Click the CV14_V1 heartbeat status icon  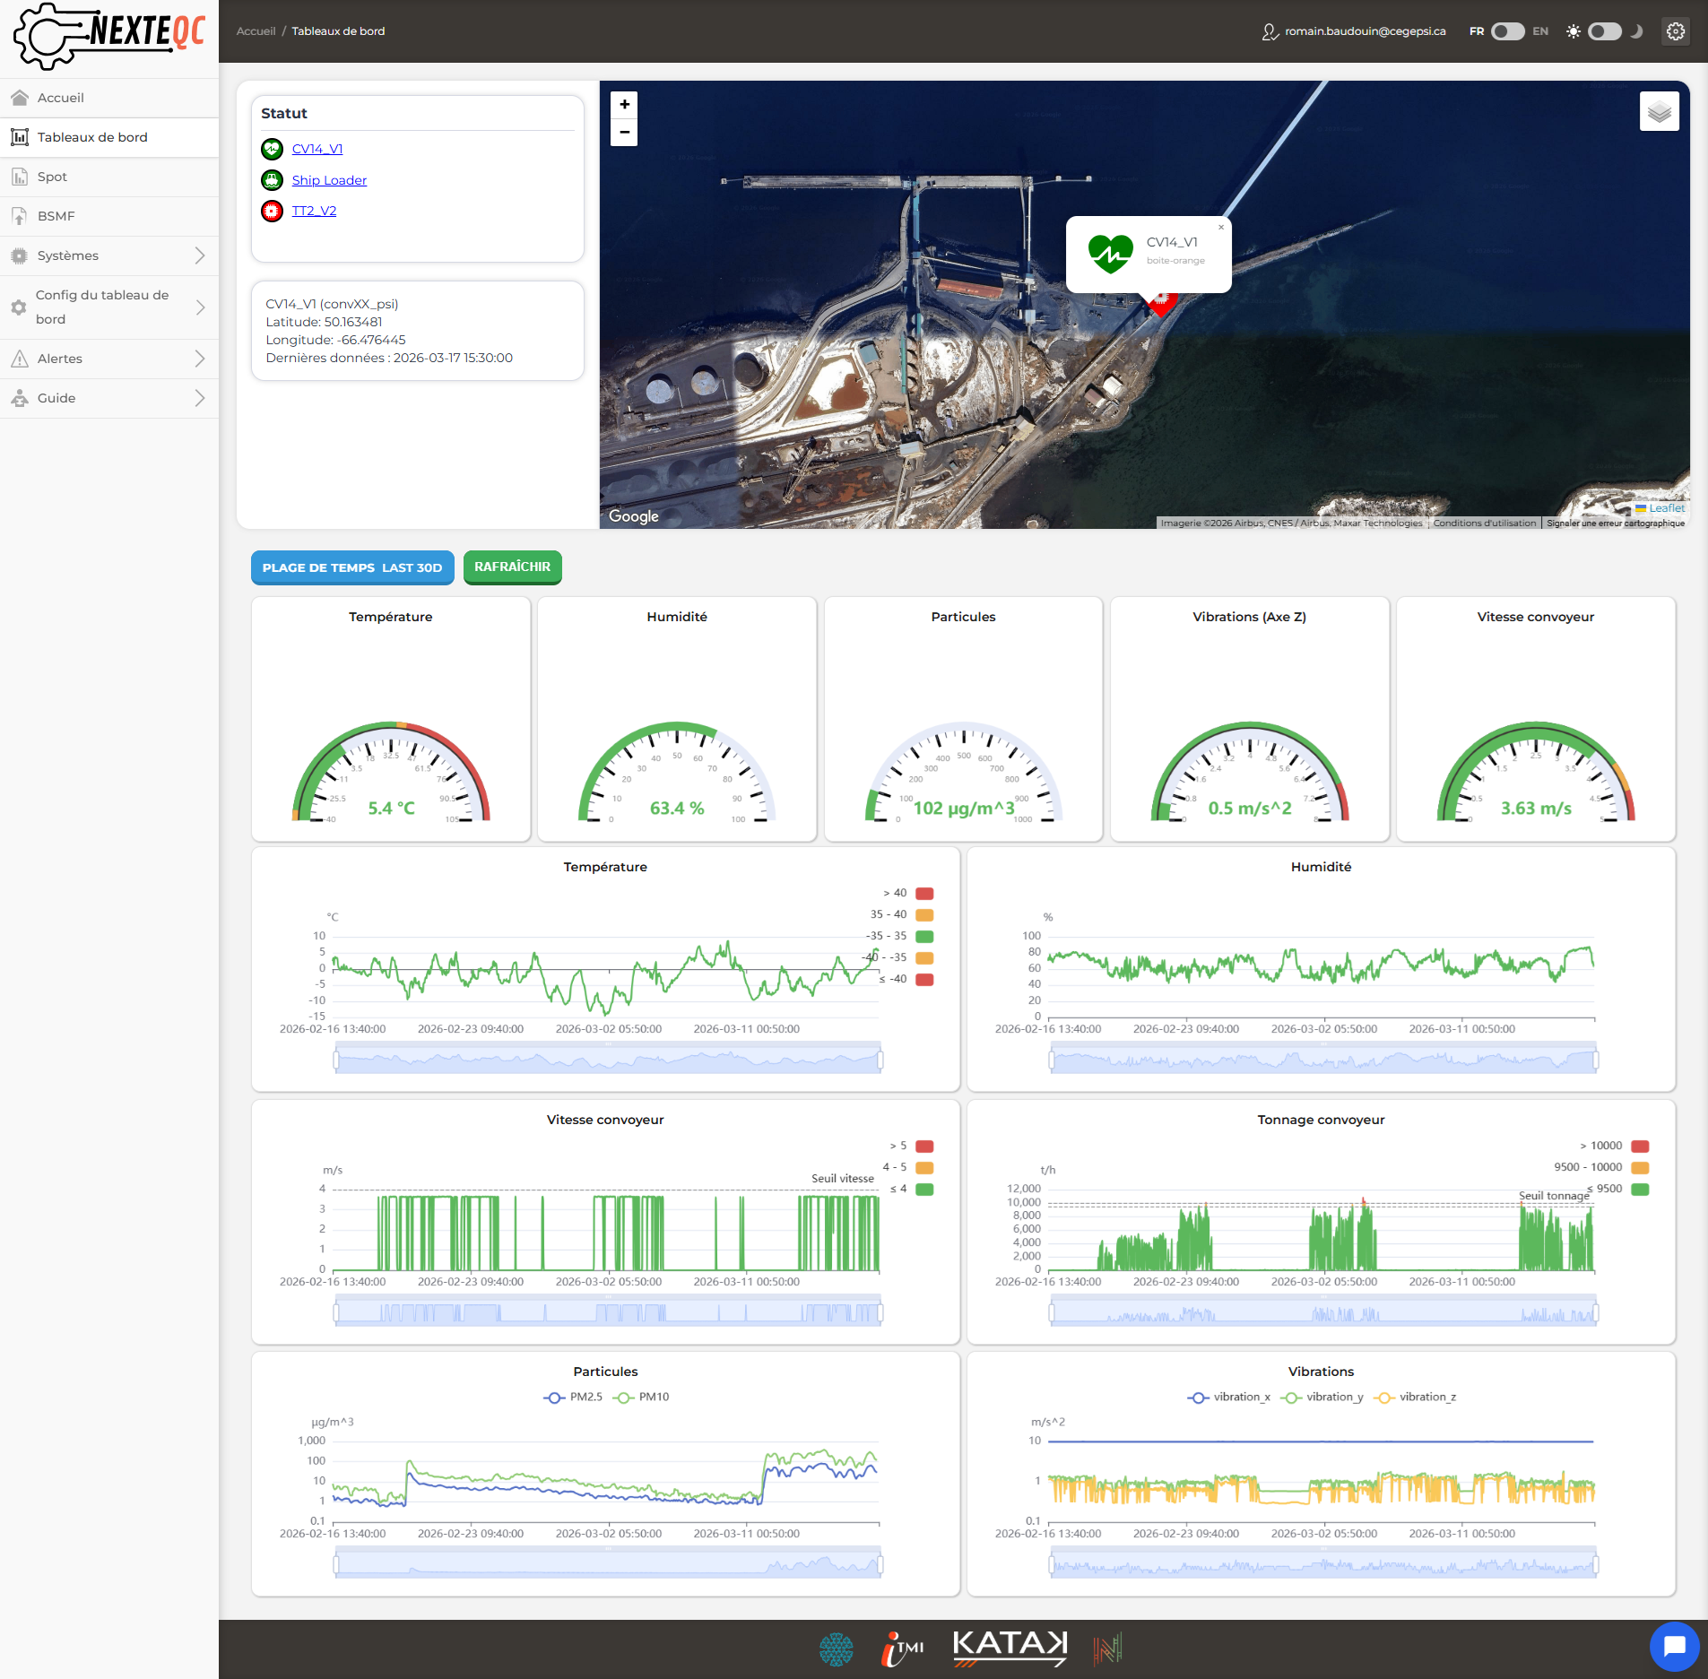[x=273, y=149]
